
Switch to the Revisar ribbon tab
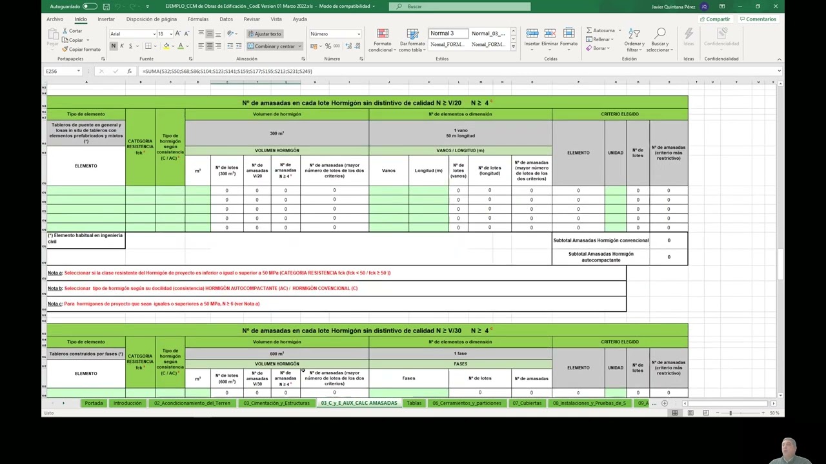coord(252,19)
